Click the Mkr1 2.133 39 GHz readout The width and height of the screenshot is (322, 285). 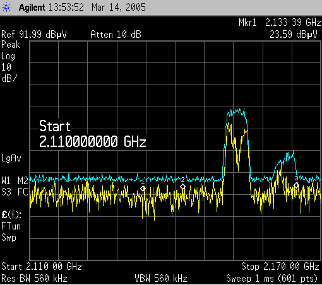pos(280,23)
